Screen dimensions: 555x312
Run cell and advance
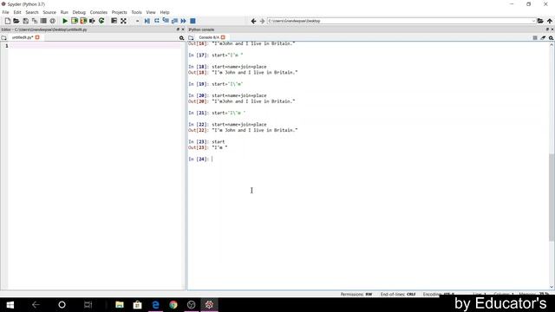(83, 21)
